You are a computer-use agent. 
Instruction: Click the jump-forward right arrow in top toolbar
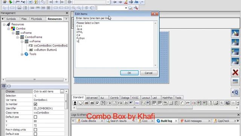120,2
